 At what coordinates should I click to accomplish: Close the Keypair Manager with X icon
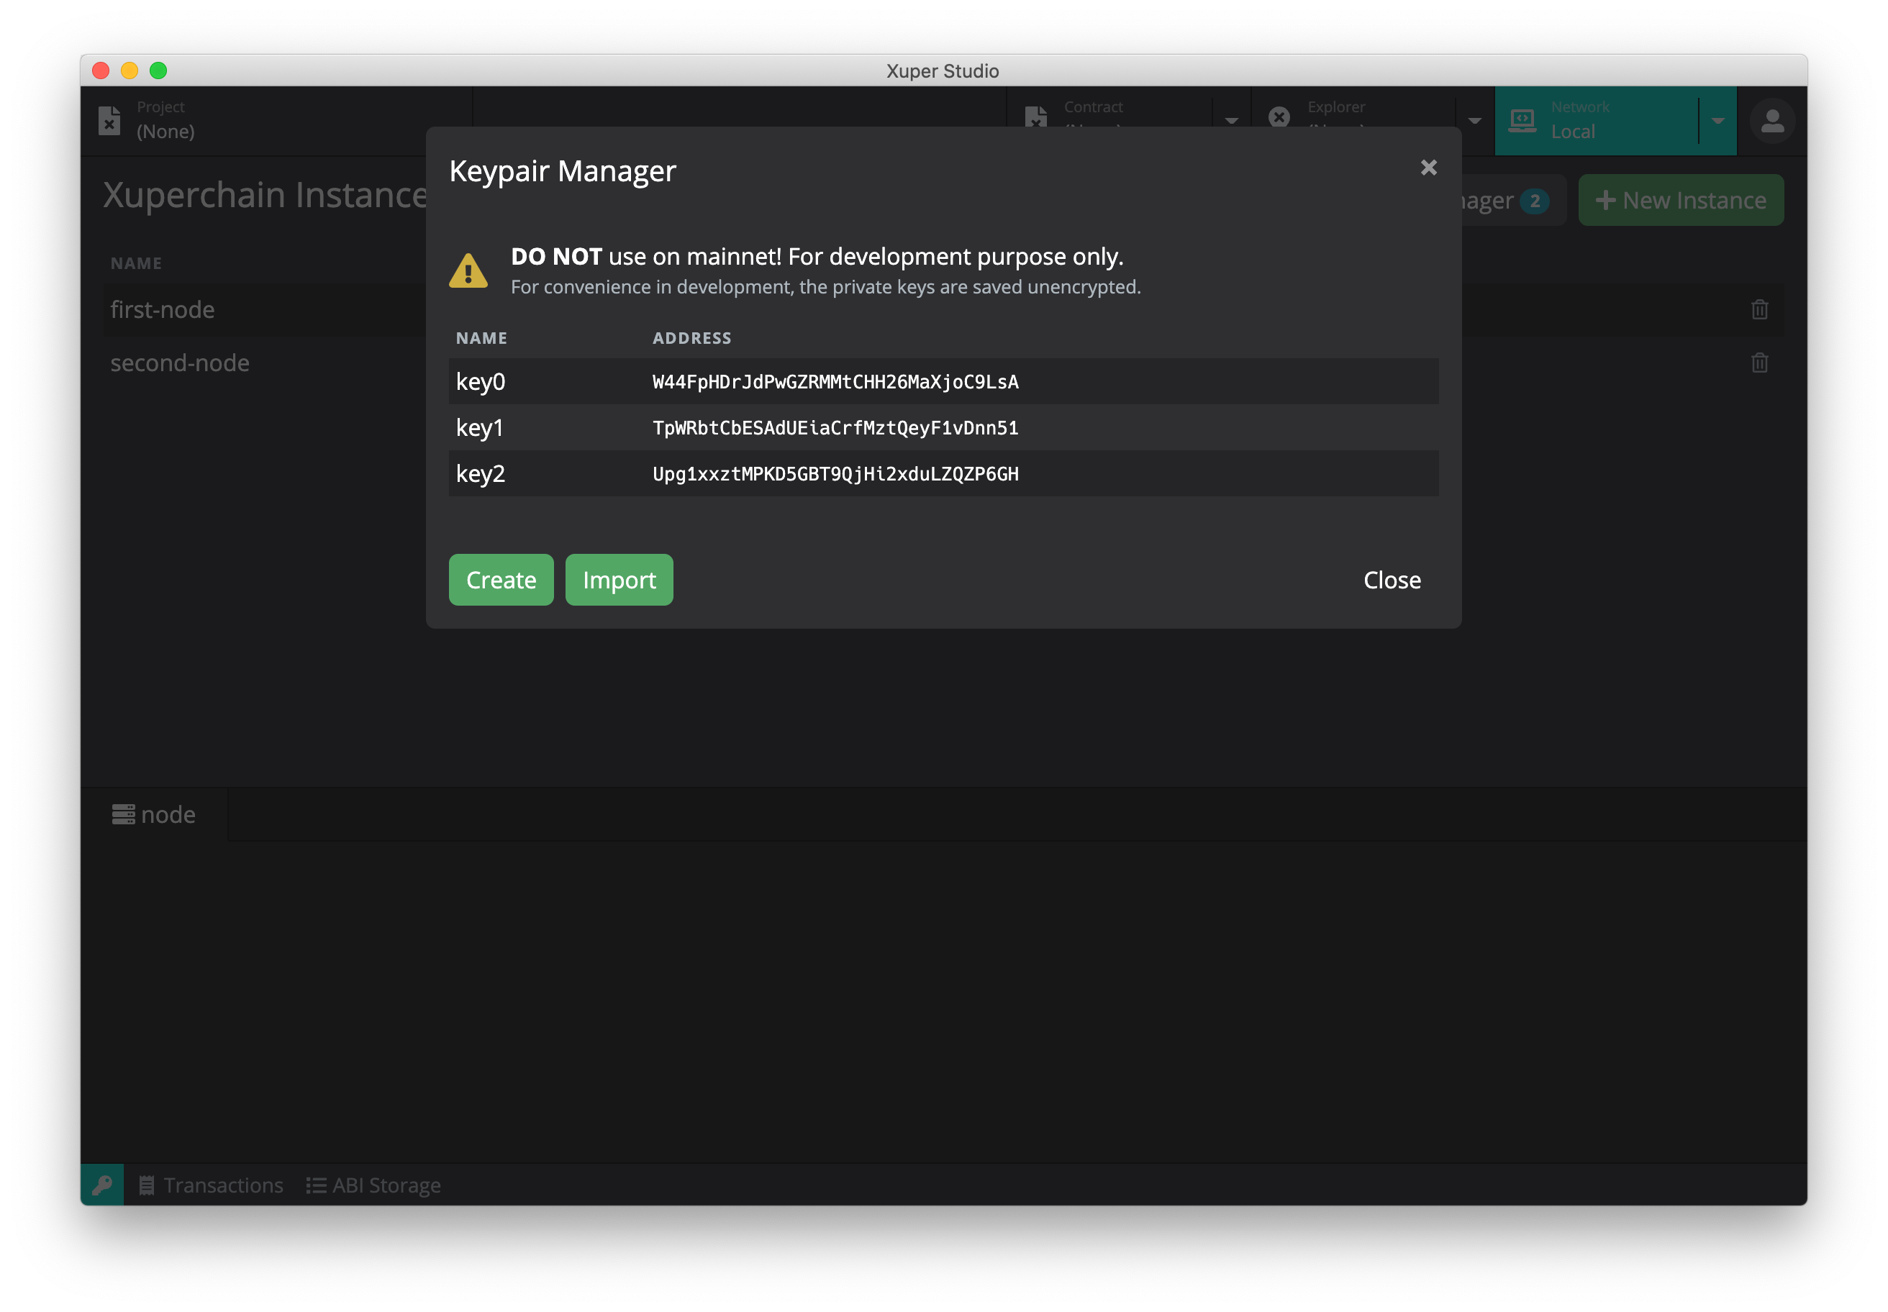tap(1428, 168)
